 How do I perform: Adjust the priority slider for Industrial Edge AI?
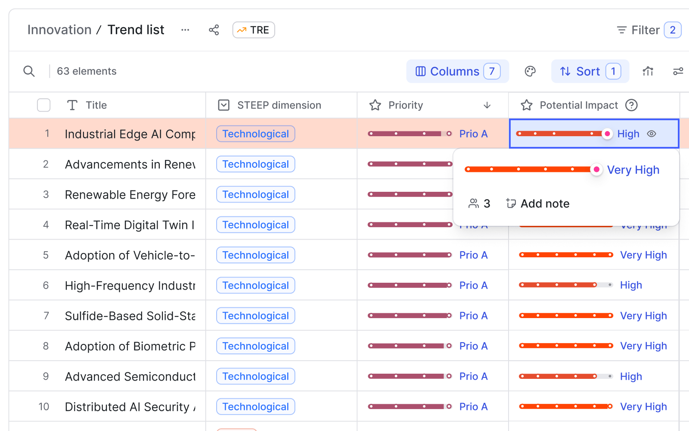click(x=410, y=134)
